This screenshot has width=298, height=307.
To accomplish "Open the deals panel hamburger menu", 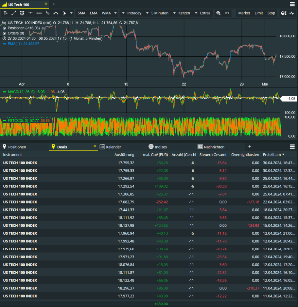I will 292,147.
